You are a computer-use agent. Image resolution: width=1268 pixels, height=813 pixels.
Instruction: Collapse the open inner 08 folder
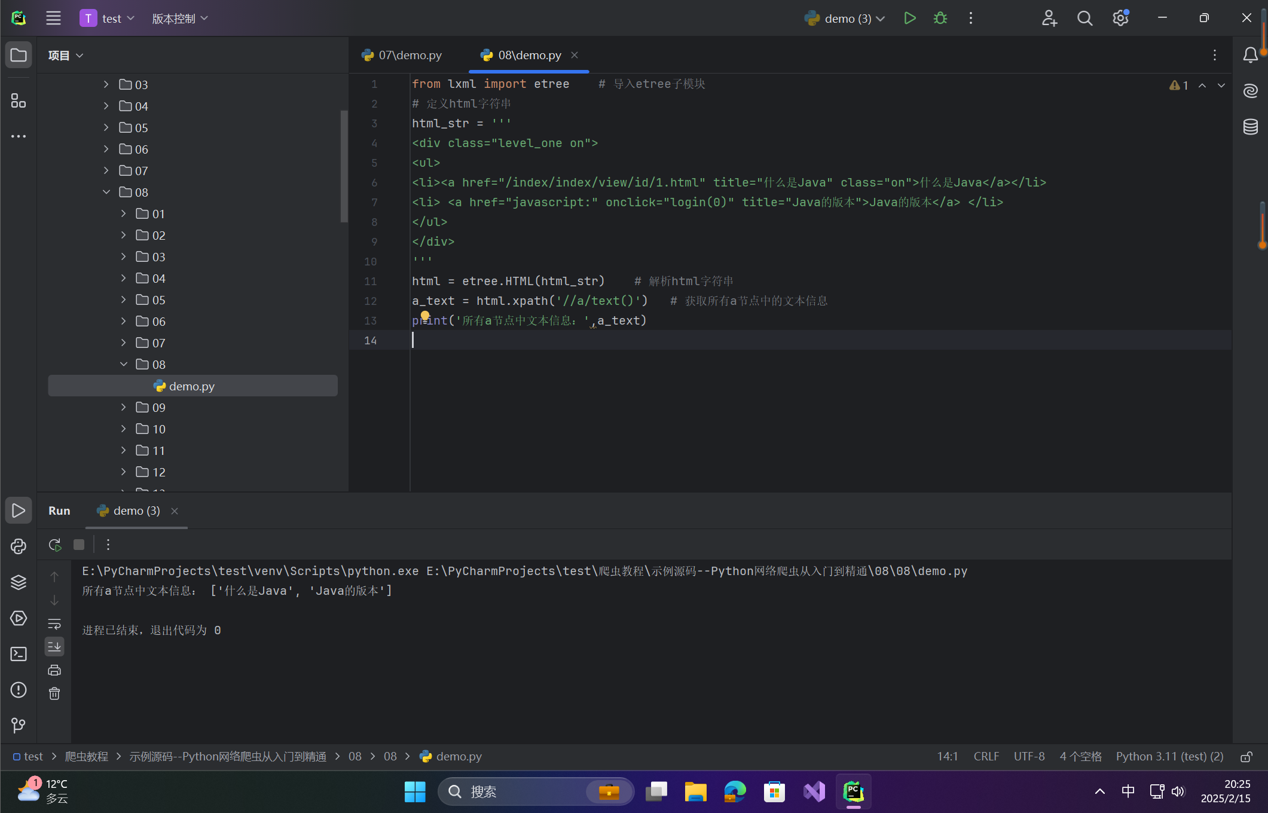[x=124, y=364]
